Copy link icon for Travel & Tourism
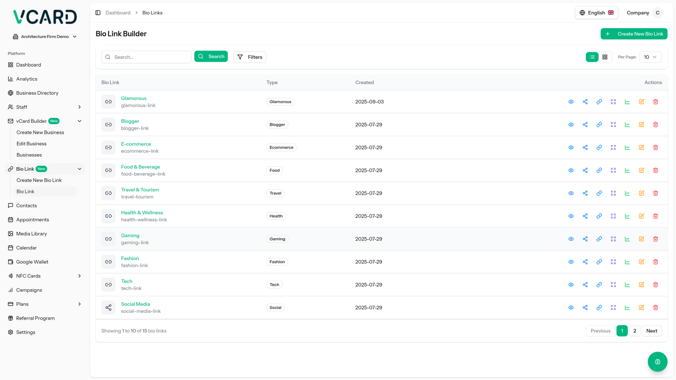676x380 pixels. pos(599,193)
